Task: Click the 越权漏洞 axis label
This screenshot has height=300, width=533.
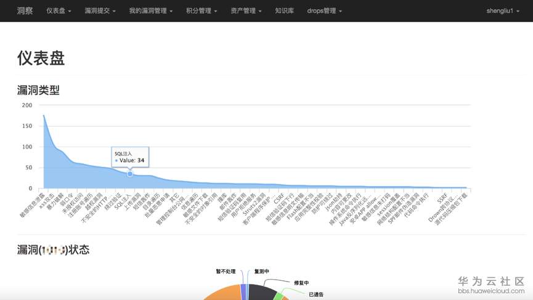Action: coord(94,201)
